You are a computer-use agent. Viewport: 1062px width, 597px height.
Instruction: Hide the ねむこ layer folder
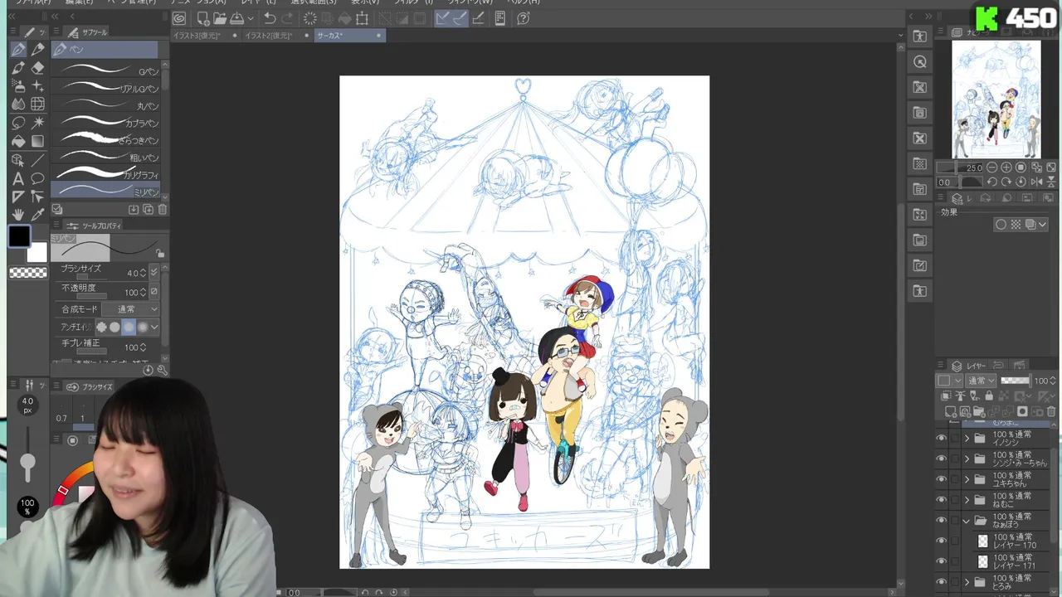tap(941, 500)
